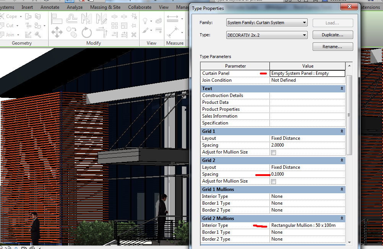The image size is (383, 249).
Task: Click the Demolish hammer icon
Action: (x=38, y=35)
